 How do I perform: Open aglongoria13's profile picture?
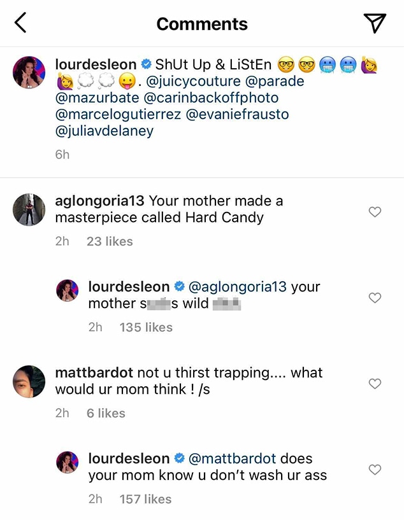[28, 209]
